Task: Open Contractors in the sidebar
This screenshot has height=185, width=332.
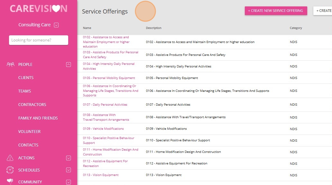Action: (x=32, y=105)
